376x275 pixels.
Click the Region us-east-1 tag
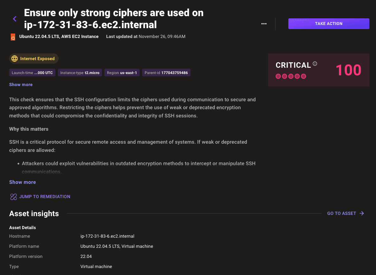click(x=122, y=73)
